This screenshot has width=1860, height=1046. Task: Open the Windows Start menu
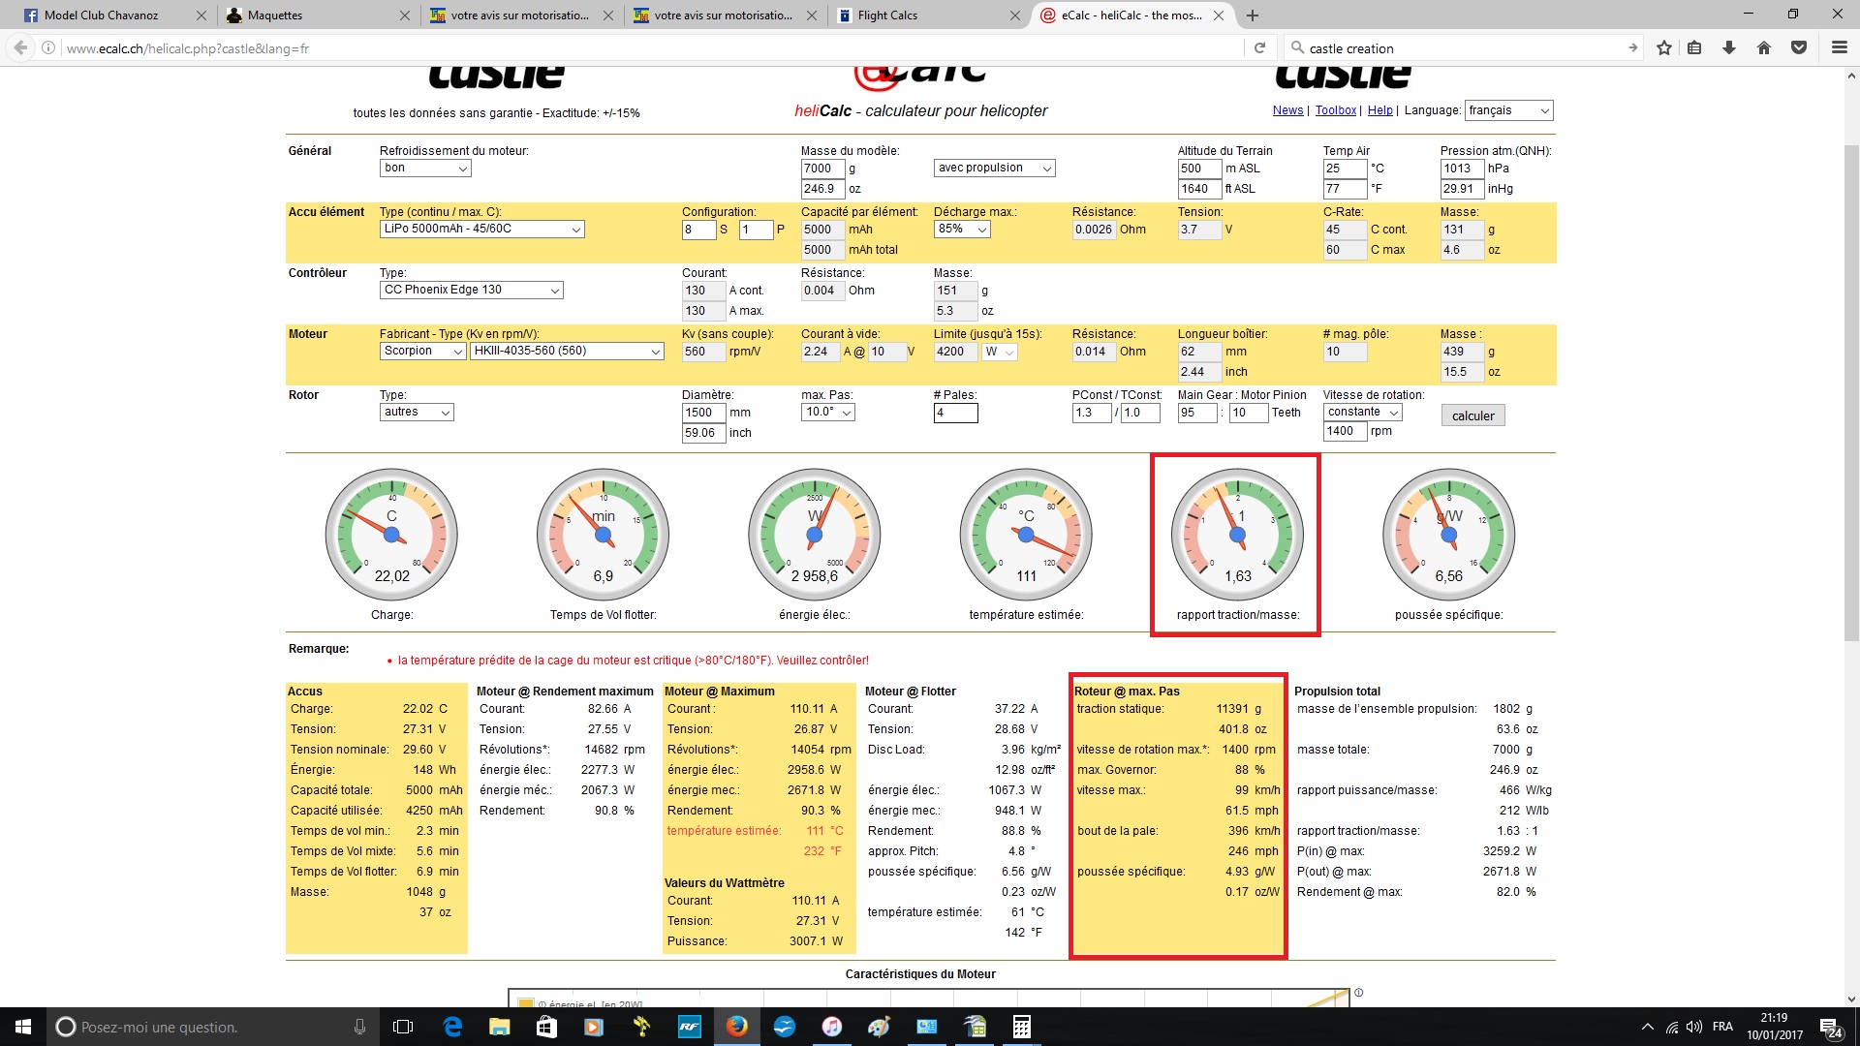click(x=23, y=1027)
